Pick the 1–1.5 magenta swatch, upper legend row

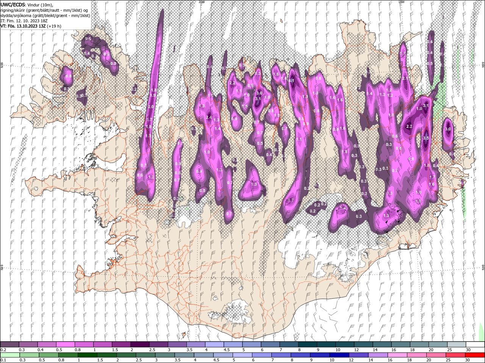pos(102,344)
